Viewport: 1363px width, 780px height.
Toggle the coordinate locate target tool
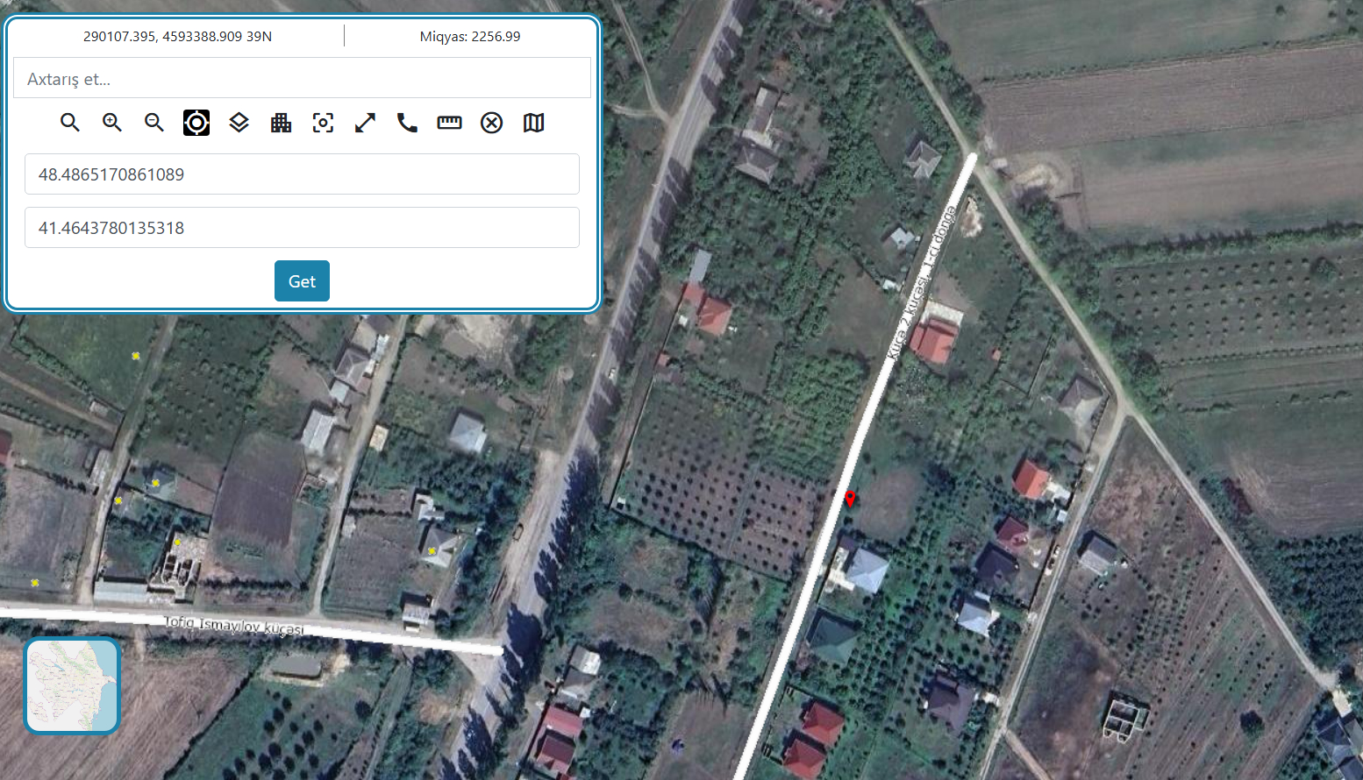click(x=196, y=123)
